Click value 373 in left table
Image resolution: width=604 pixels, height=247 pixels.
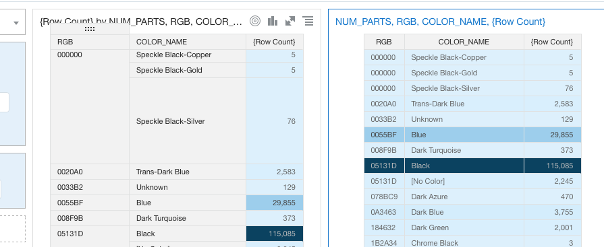coord(289,218)
